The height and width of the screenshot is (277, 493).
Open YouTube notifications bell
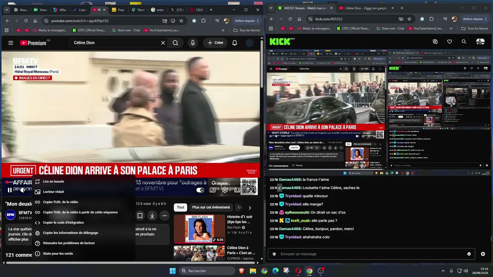[235, 43]
